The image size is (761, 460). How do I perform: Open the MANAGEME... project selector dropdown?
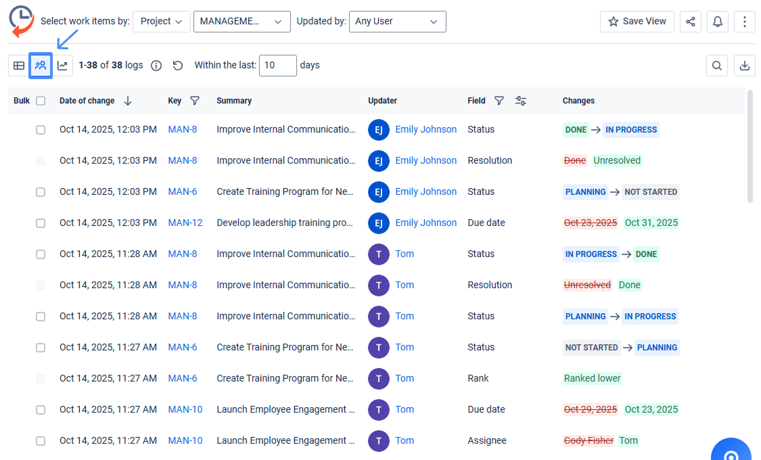[x=241, y=22]
